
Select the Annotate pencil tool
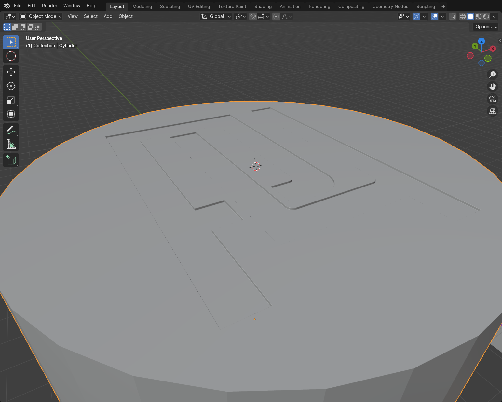[11, 130]
